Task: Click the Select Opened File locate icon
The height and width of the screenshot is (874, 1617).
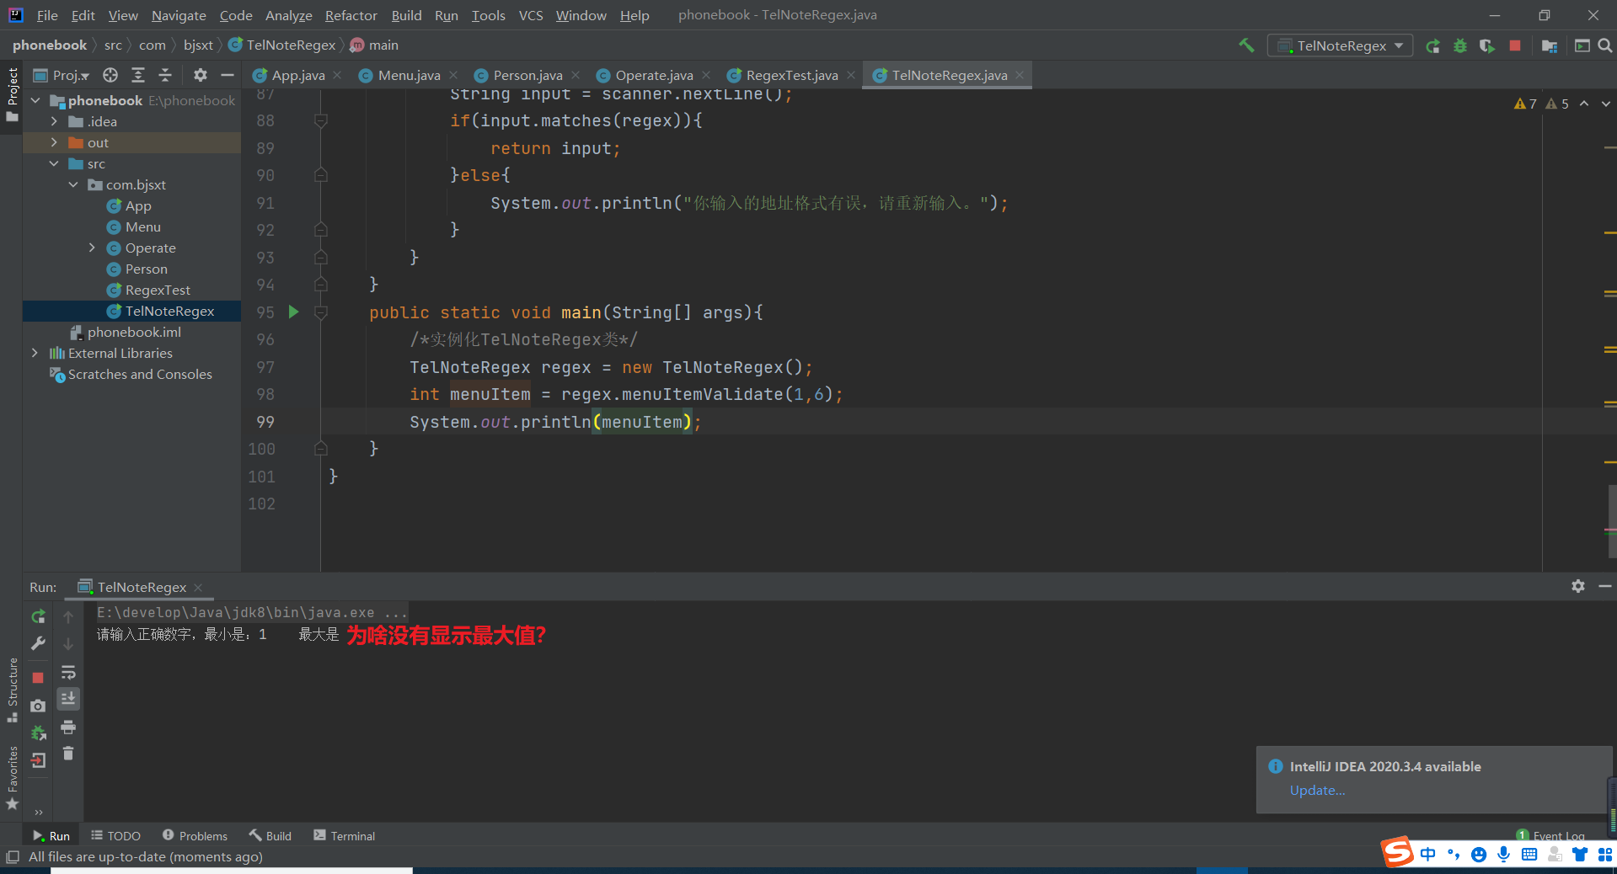Action: [110, 75]
